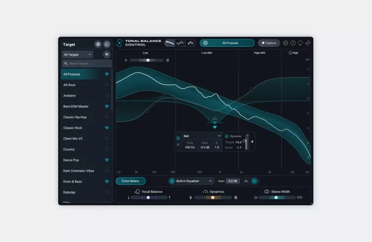The image size is (372, 242).
Task: Select the fine wave curve view icon
Action: 180,43
